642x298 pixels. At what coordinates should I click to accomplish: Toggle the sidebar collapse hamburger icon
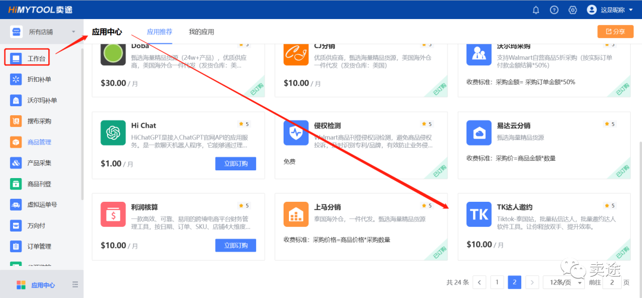click(x=75, y=284)
